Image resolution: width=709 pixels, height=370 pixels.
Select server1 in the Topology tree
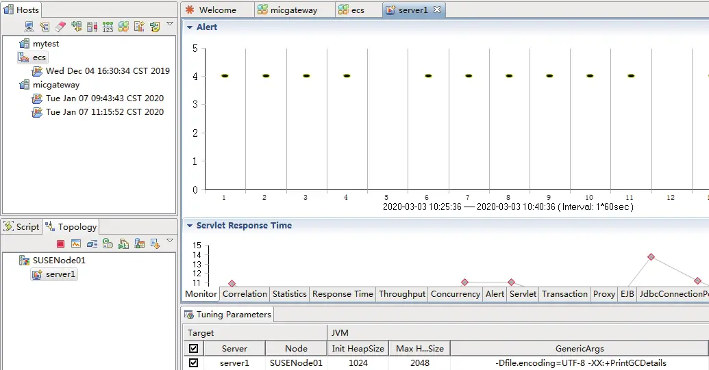[60, 274]
